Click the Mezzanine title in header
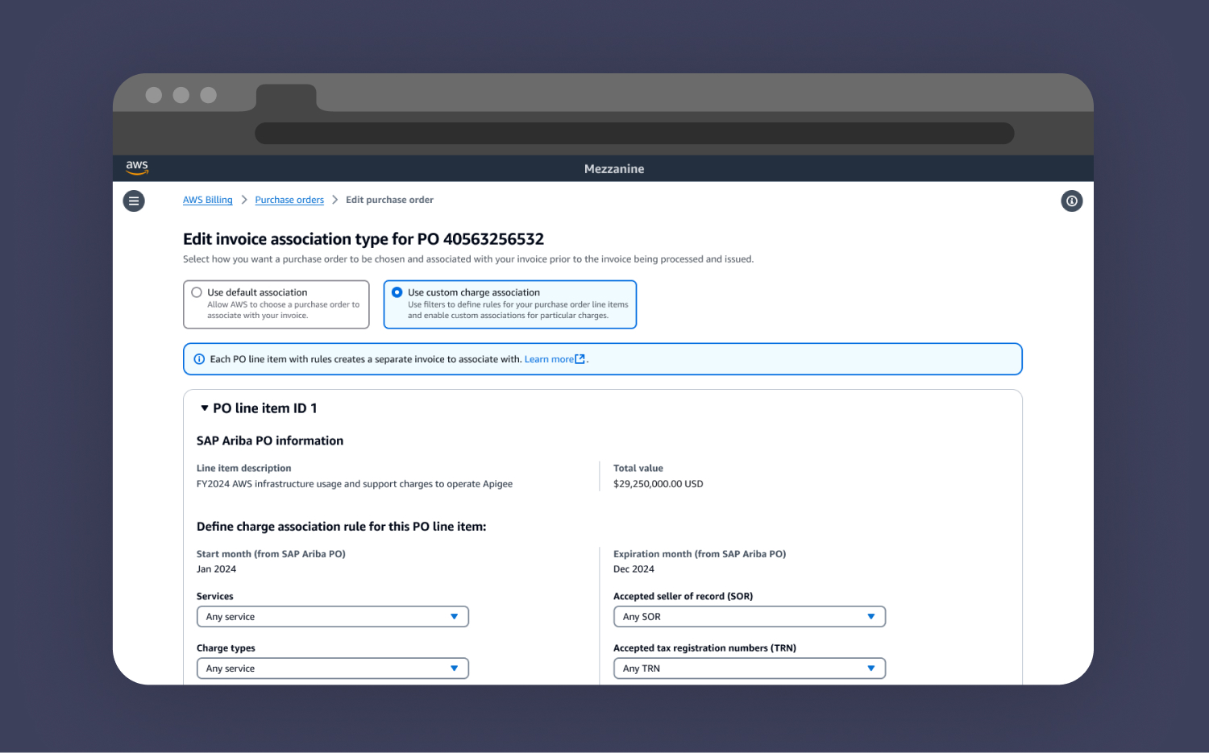The image size is (1209, 753). pyautogui.click(x=614, y=169)
